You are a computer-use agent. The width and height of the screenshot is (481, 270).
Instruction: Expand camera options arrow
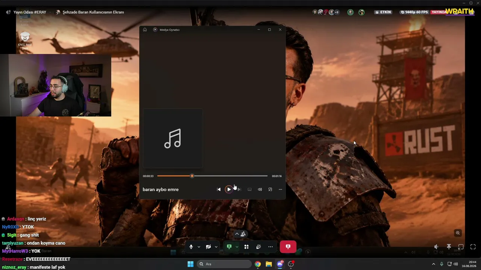[216, 247]
